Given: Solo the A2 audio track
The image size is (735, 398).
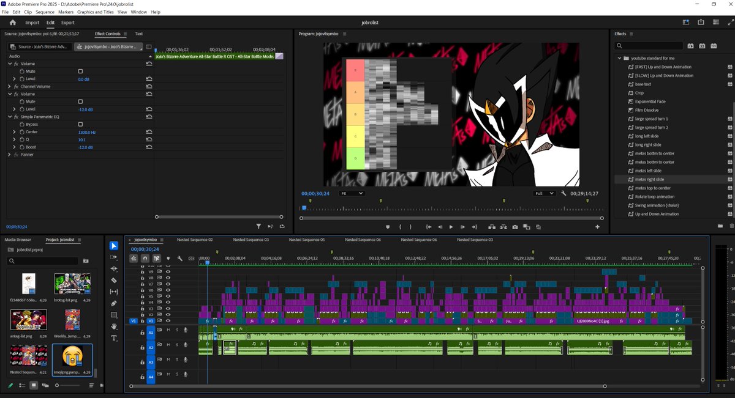Looking at the screenshot, I should pos(176,345).
